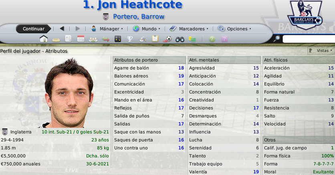Screen dimensions: 335x175
Task: Open the Barrow club link
Action: [153, 17]
